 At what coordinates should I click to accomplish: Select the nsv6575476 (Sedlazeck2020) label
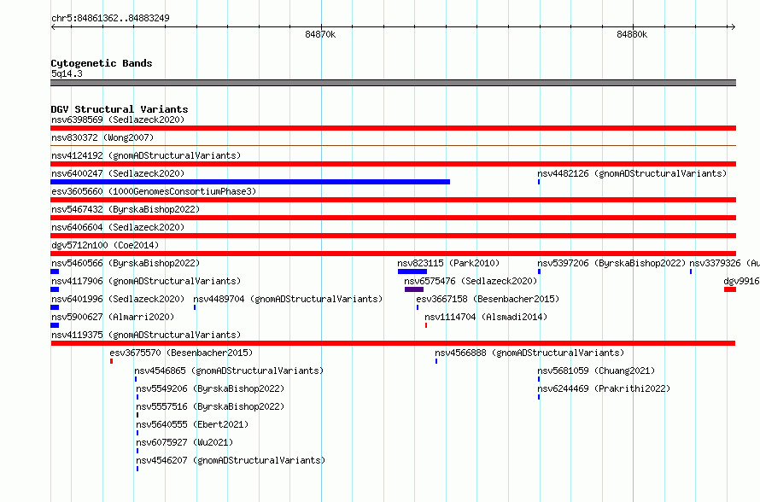471,281
